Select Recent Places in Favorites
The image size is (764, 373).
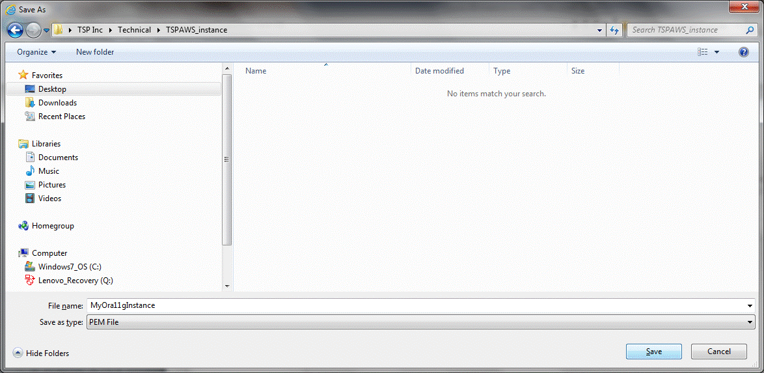(62, 117)
